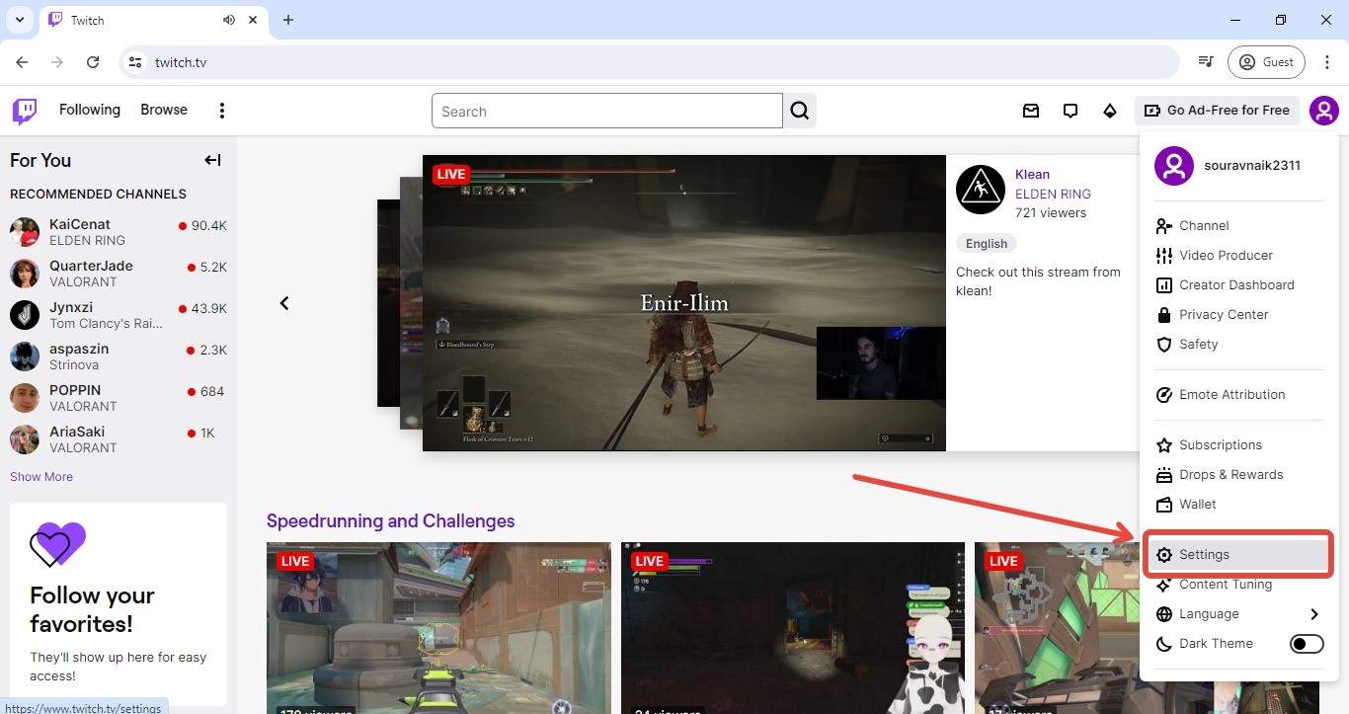Mute the browser tab audio

(228, 19)
